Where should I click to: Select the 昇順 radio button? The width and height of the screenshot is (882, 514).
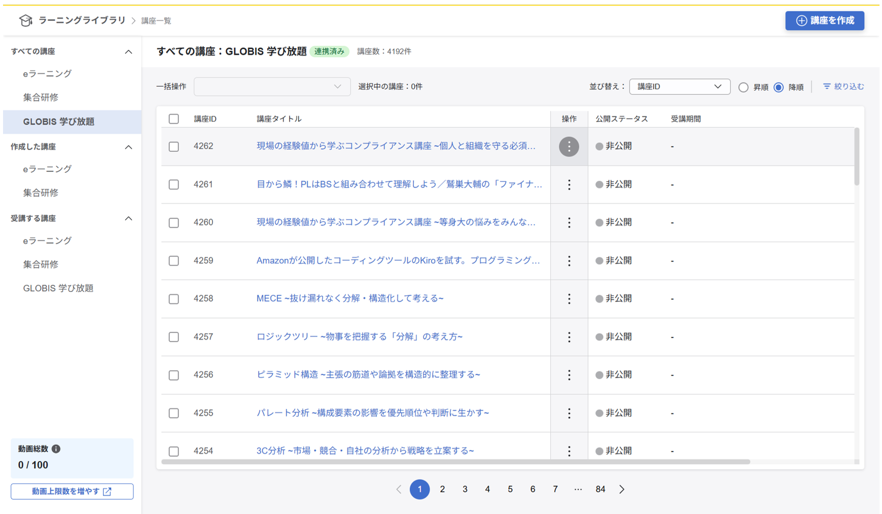[x=744, y=87]
